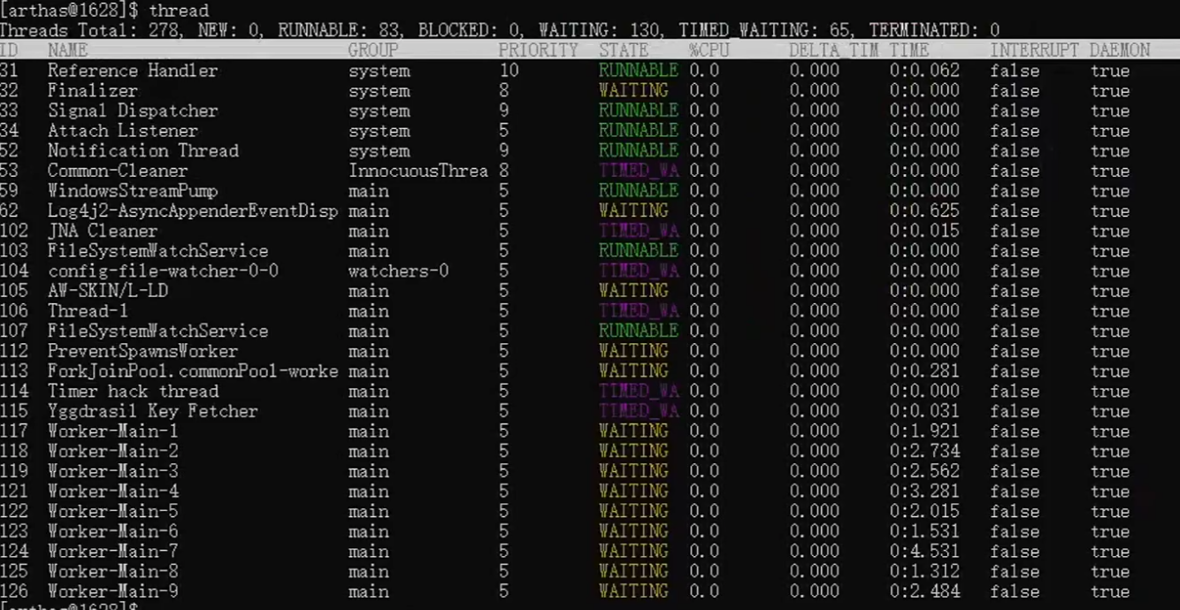Click the InnocuousThrea group value
1180x610 pixels.
418,171
